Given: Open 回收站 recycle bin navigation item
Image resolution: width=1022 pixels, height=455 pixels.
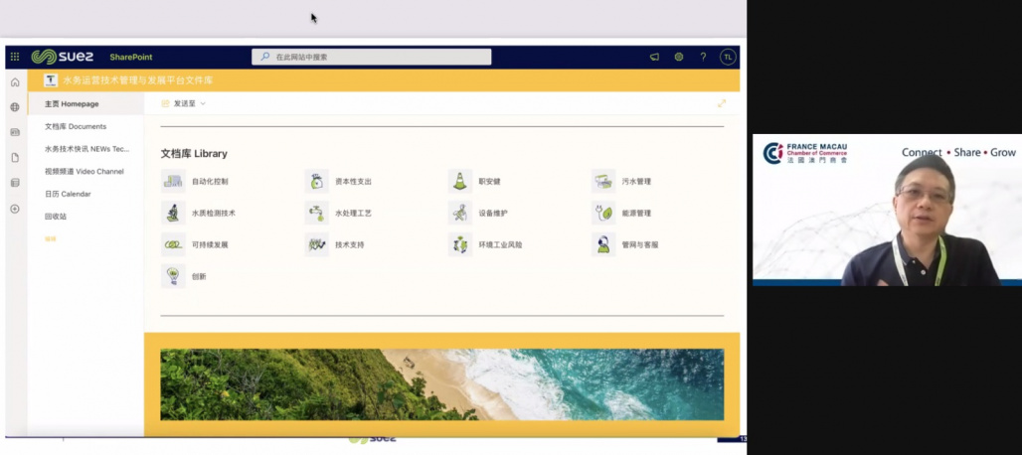Looking at the screenshot, I should tap(56, 217).
